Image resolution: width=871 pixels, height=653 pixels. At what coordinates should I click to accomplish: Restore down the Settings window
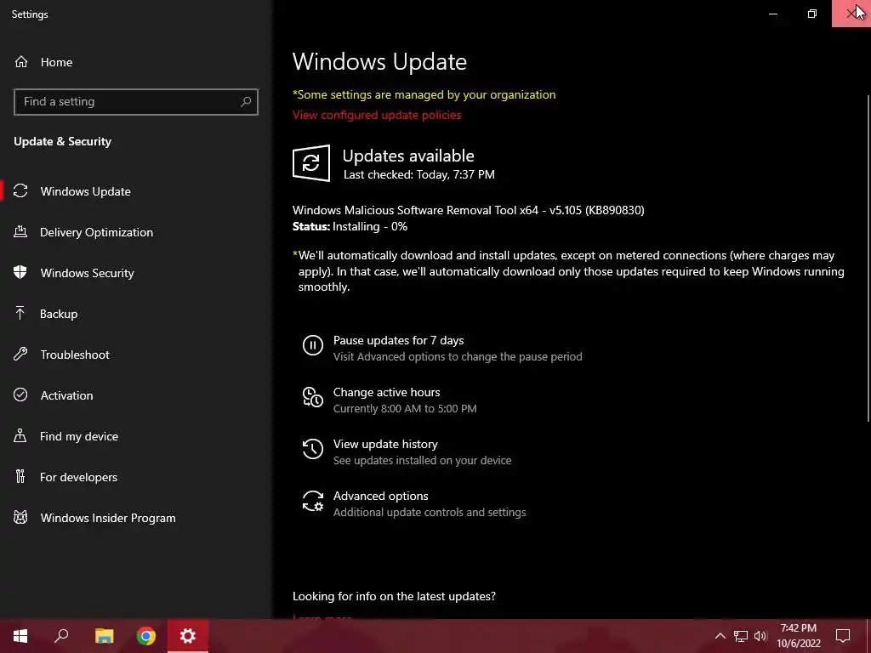[812, 14]
